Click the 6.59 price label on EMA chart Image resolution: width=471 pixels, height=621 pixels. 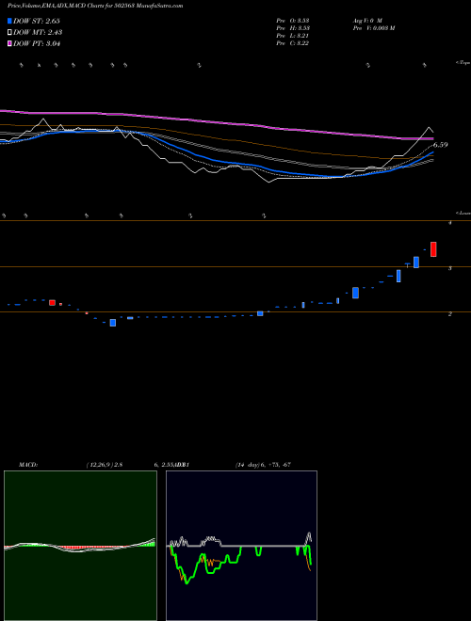coord(440,145)
